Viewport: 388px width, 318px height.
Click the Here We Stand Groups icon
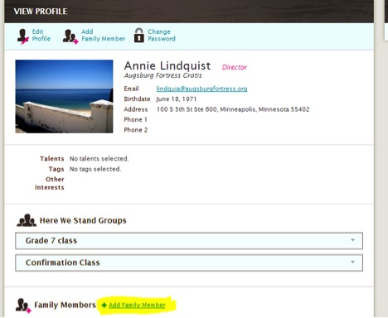(x=27, y=220)
